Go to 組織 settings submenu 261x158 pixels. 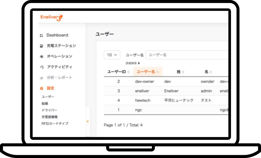click(x=45, y=104)
